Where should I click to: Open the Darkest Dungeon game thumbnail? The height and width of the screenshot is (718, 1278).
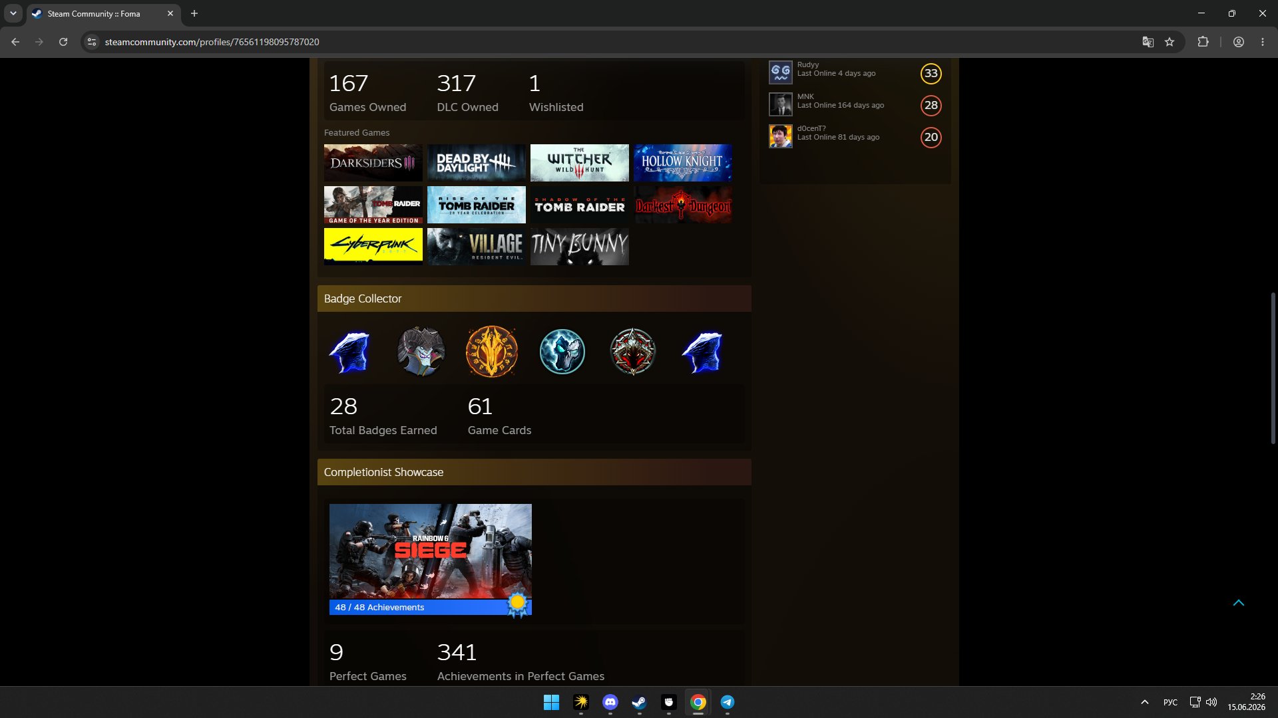[683, 205]
